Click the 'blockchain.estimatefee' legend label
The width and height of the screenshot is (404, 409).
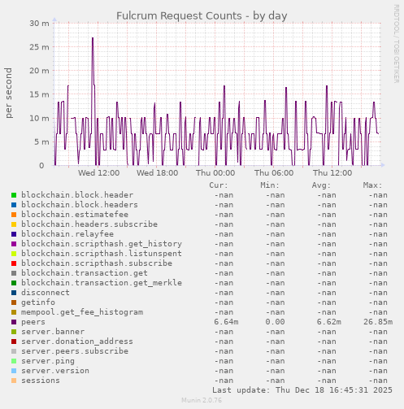[x=75, y=215]
